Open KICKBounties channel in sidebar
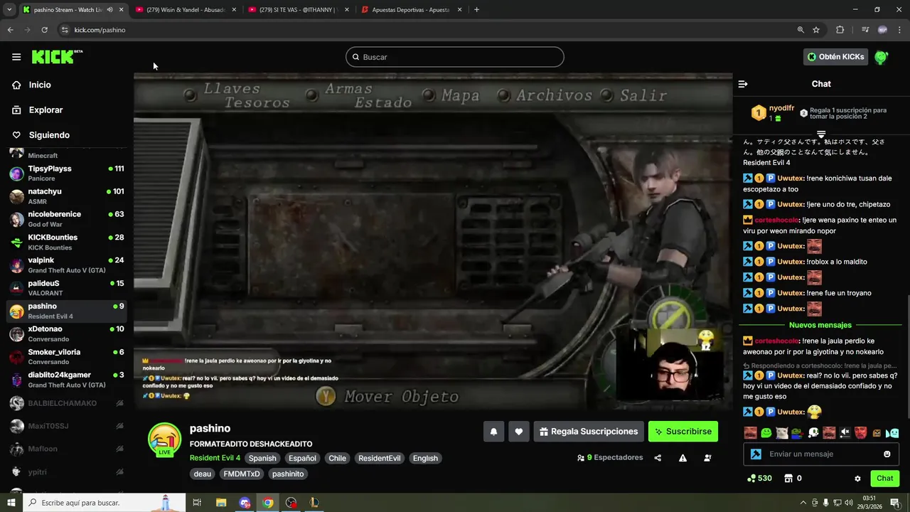This screenshot has height=512, width=910. tap(67, 242)
